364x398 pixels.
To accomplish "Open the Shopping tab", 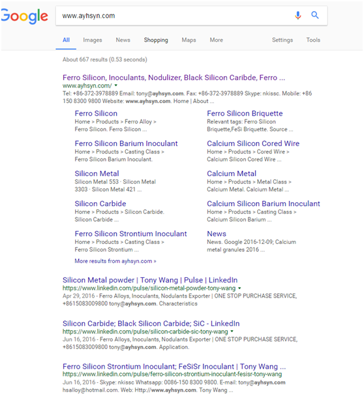I will 156,40.
